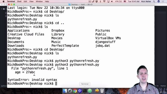Click the "Last login: Tue Nov 22" line
This screenshot has width=167, height=94.
click(x=46, y=8)
